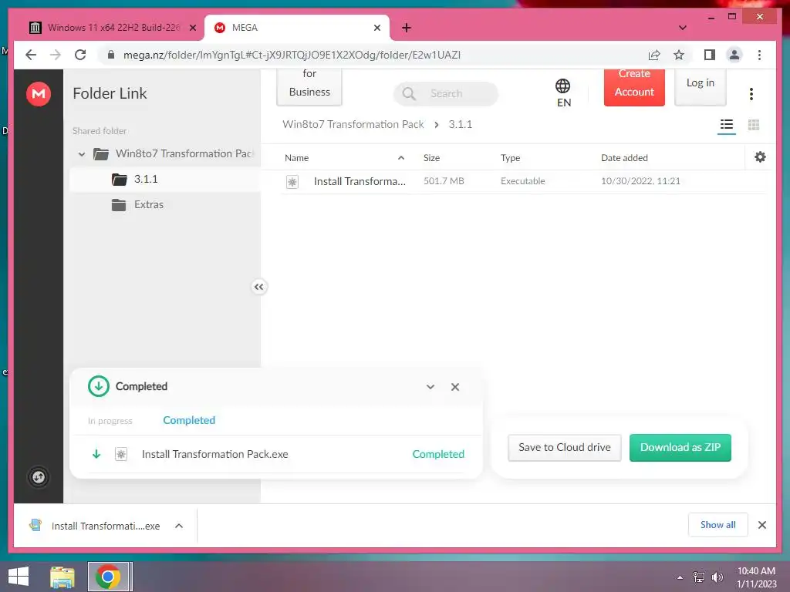Click the green download circle icon in the transfer panel
The width and height of the screenshot is (790, 592).
[x=98, y=387]
